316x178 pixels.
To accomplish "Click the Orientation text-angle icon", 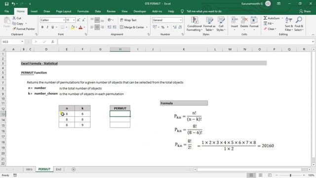I will point(110,20).
